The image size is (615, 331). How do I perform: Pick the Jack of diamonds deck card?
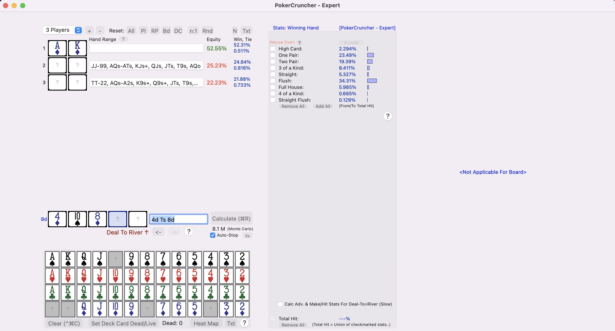coord(100,309)
